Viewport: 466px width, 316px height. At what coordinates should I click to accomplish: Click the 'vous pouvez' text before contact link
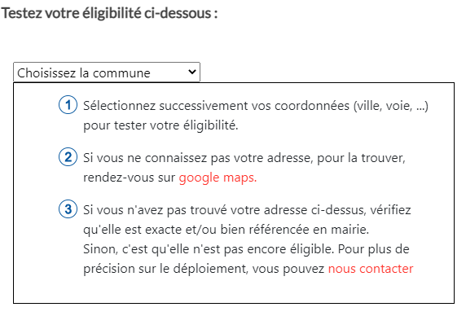pyautogui.click(x=288, y=269)
